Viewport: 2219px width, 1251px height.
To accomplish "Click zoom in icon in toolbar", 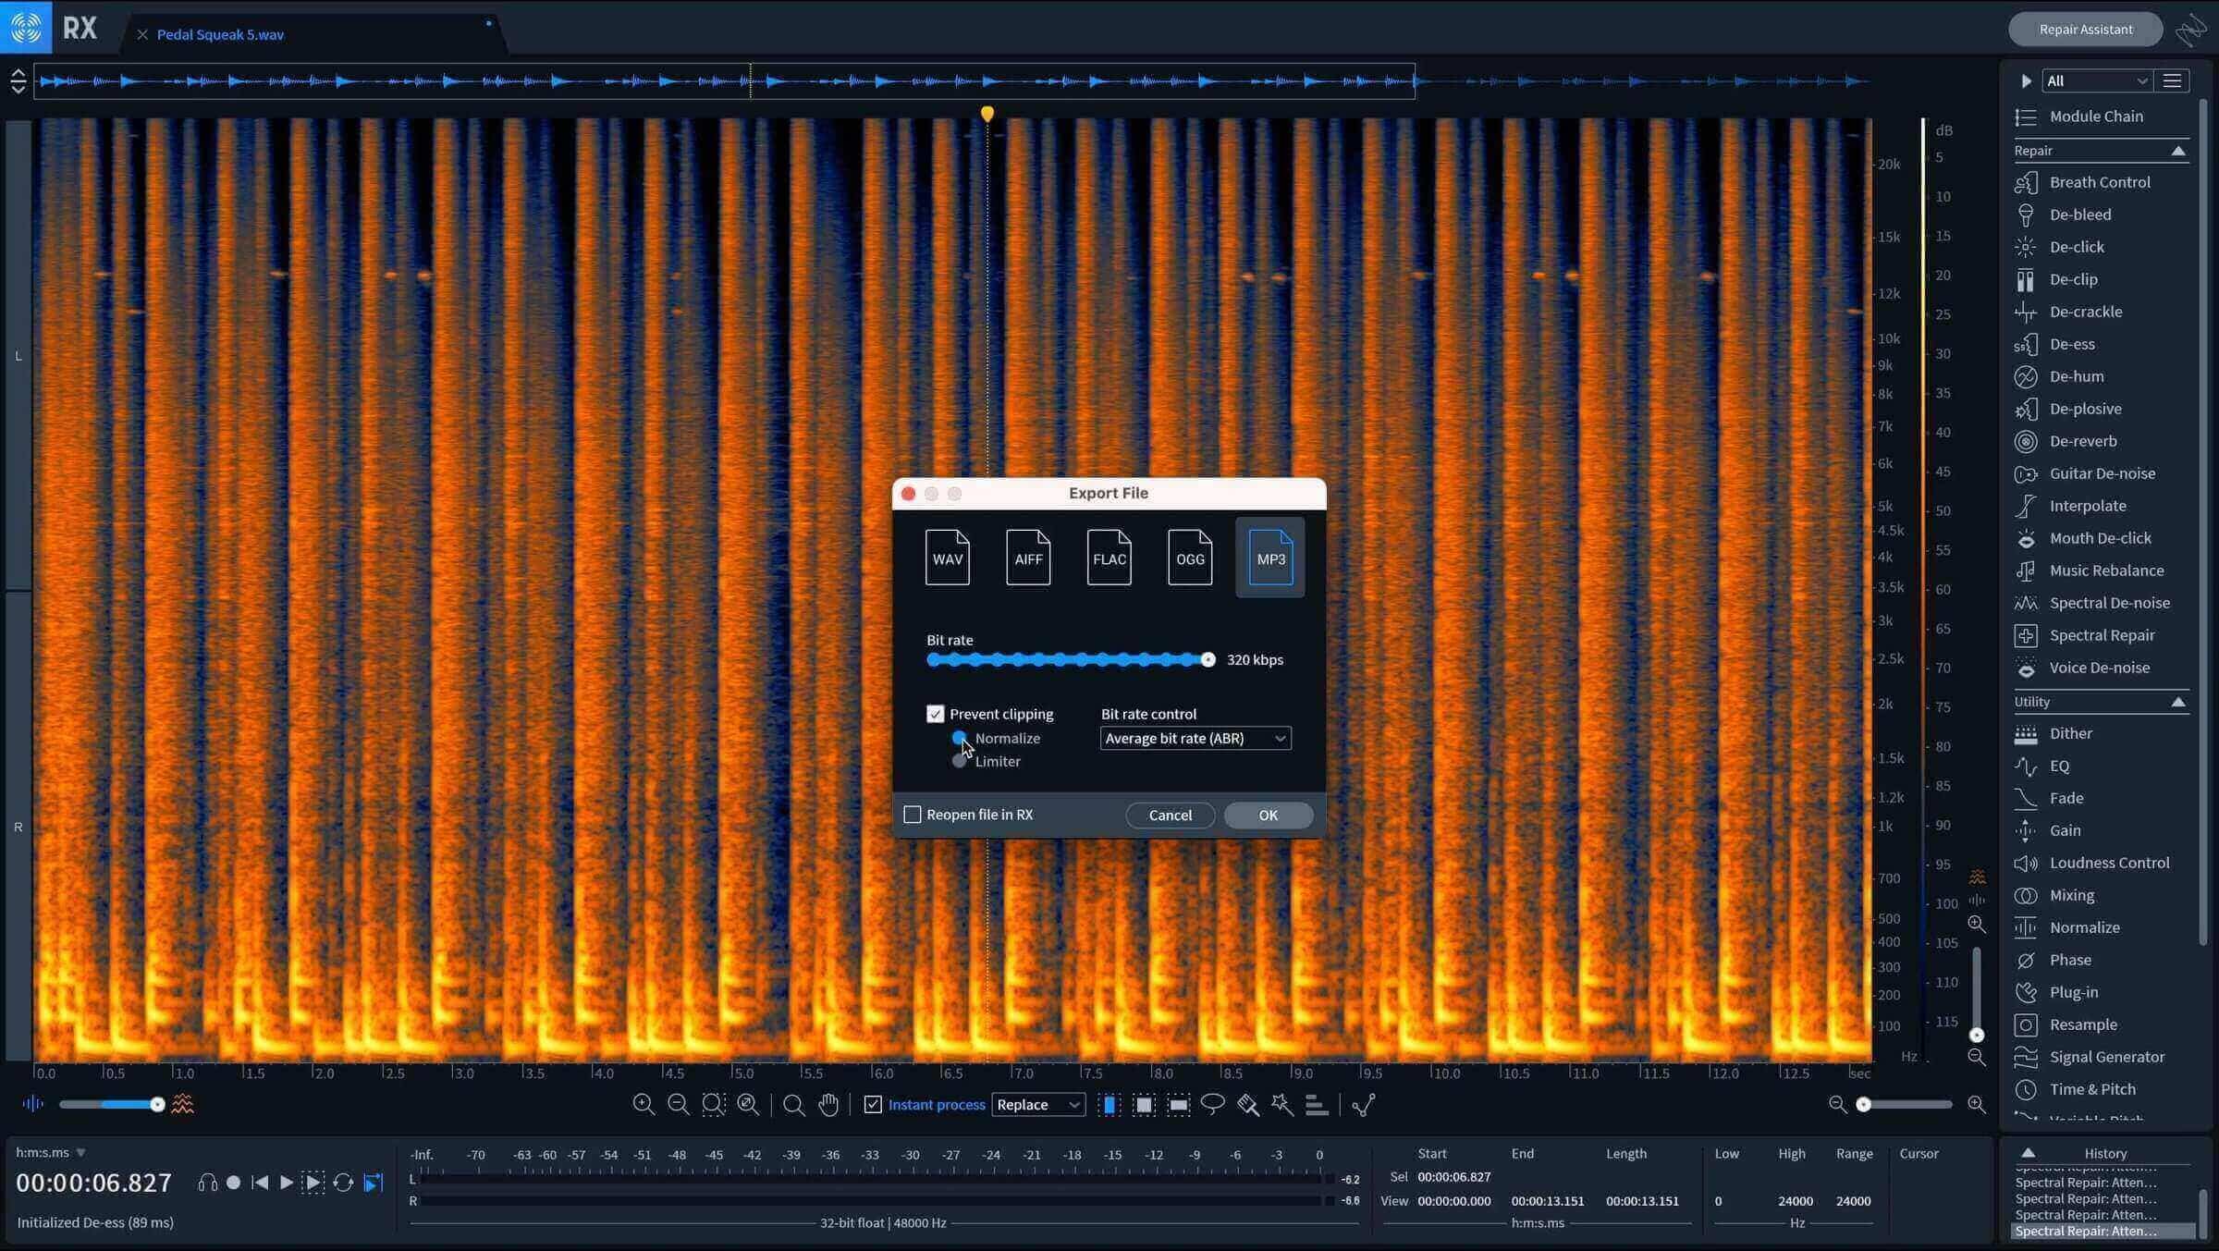I will pyautogui.click(x=644, y=1105).
